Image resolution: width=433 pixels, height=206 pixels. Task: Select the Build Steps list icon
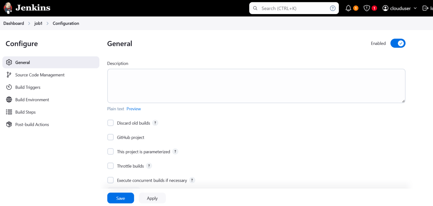[x=9, y=112]
